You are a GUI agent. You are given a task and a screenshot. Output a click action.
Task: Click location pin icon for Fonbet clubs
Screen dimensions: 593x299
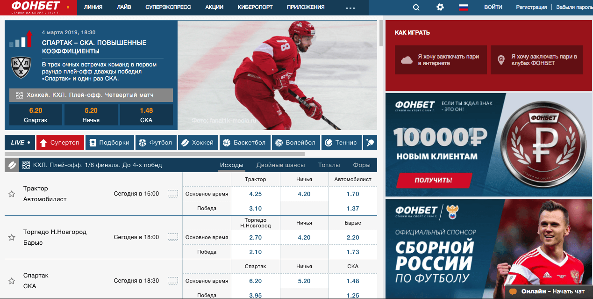[x=501, y=60]
